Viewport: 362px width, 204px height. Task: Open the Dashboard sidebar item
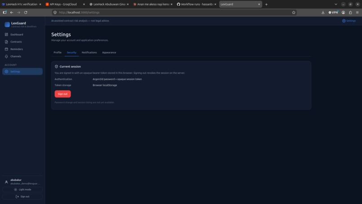(22, 35)
